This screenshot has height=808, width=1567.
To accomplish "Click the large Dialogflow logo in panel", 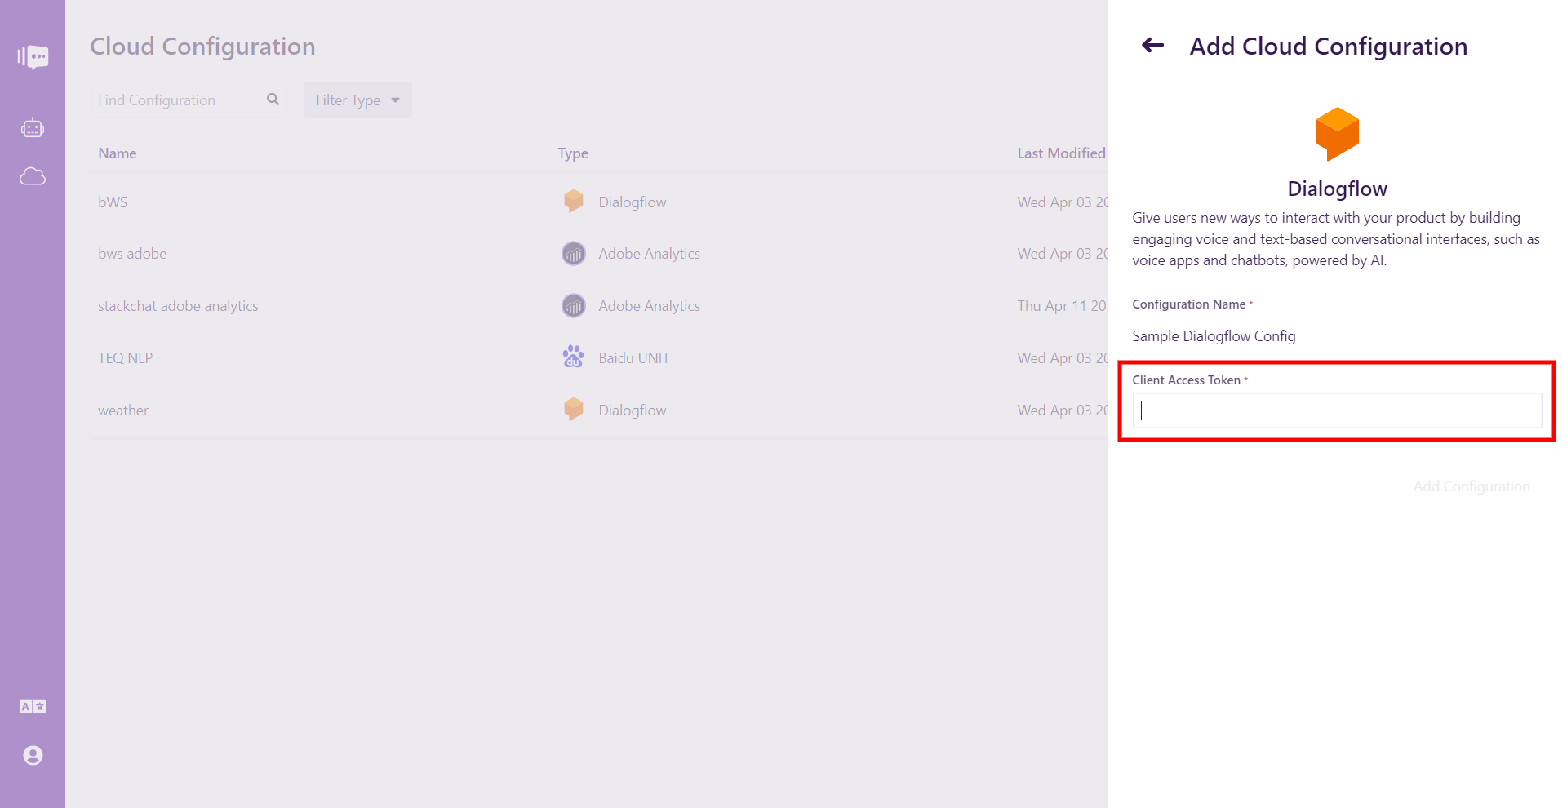I will pyautogui.click(x=1337, y=134).
